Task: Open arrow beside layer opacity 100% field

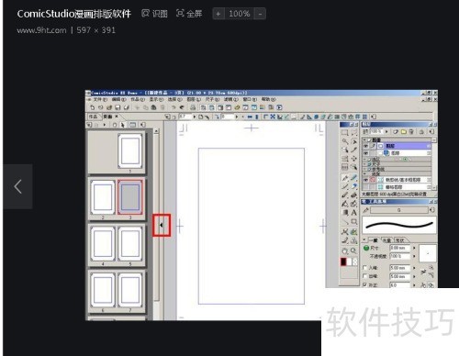Action: [386, 132]
